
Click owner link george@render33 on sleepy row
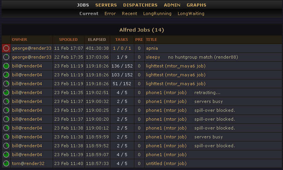[31, 57]
